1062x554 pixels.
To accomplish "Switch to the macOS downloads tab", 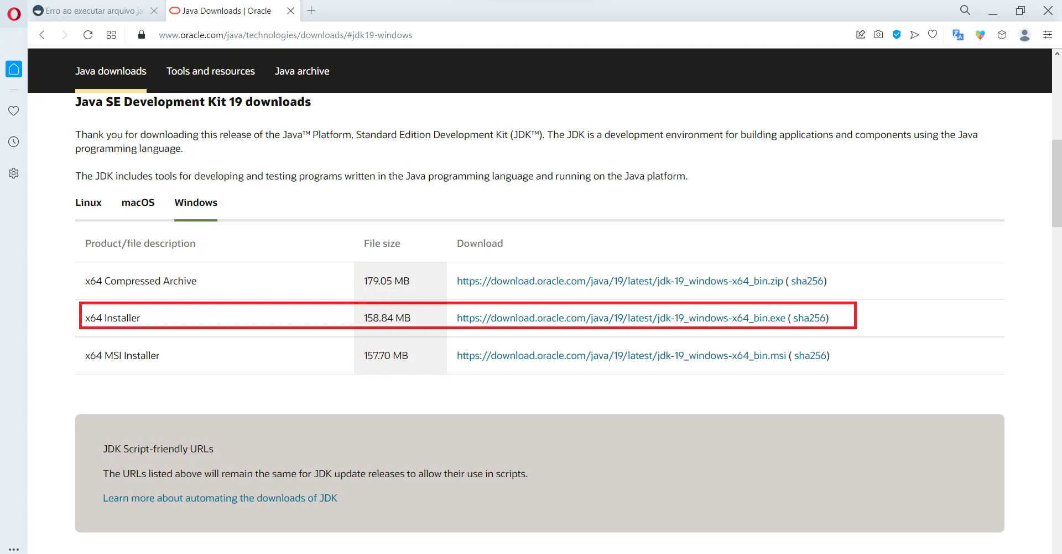I will (x=138, y=203).
